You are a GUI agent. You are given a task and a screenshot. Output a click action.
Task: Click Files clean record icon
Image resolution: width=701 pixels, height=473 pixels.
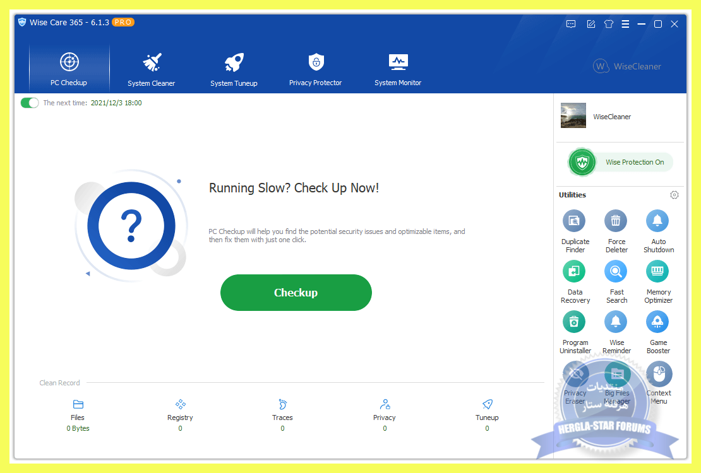click(78, 404)
